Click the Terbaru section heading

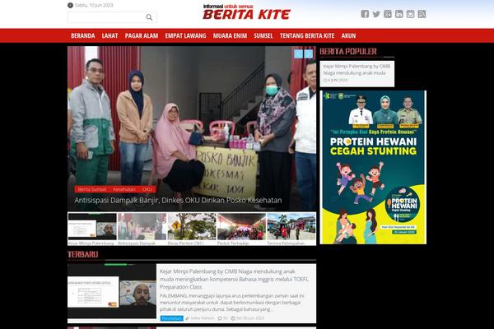pos(83,254)
